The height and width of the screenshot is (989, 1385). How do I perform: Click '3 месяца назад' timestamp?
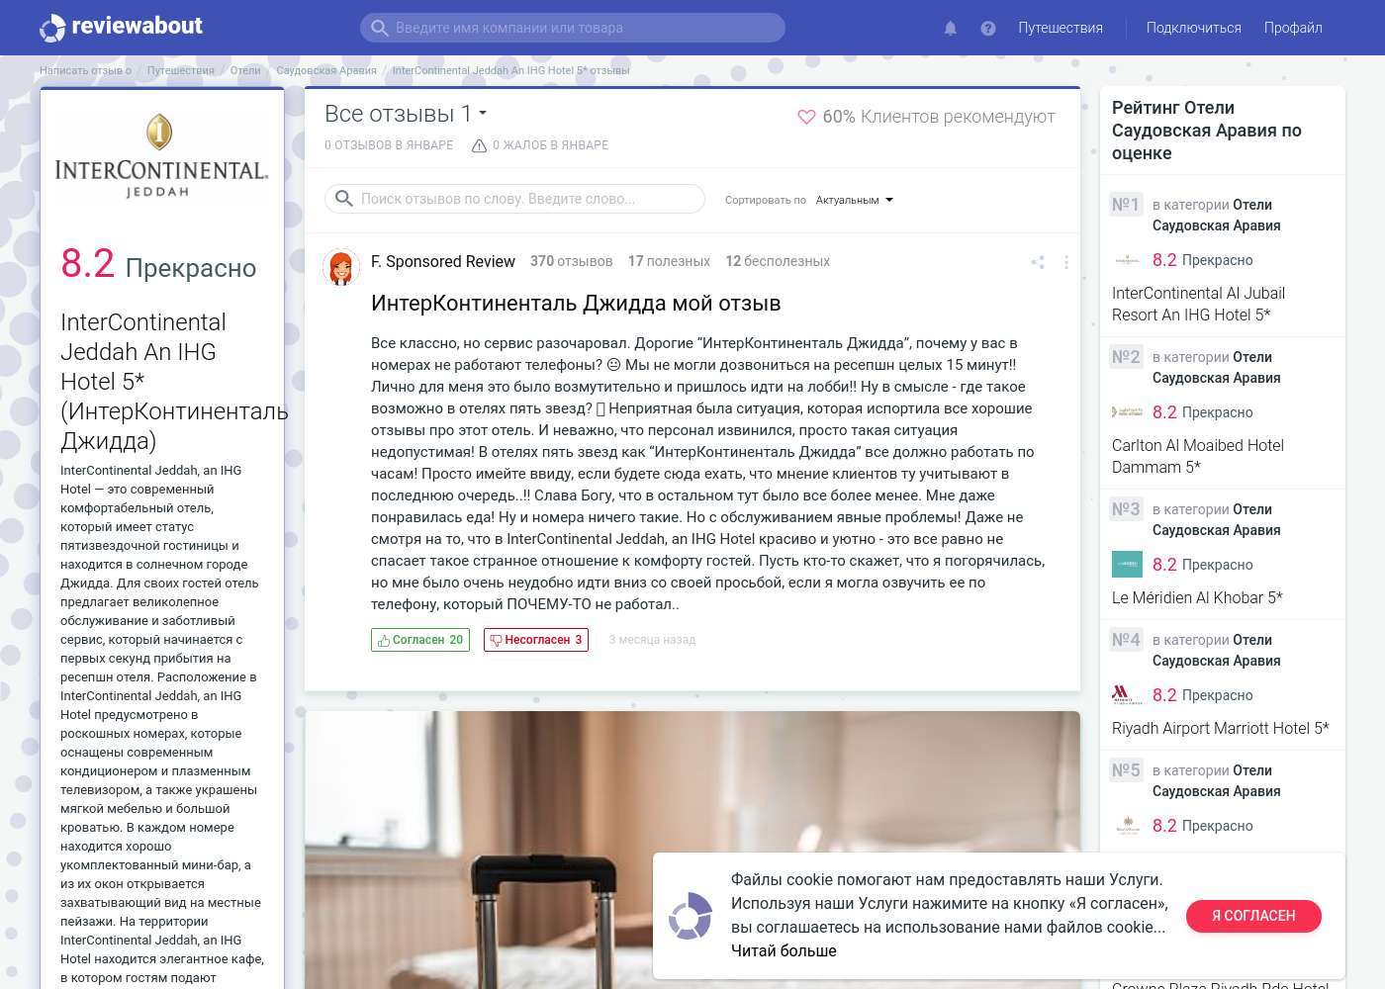[x=652, y=640]
